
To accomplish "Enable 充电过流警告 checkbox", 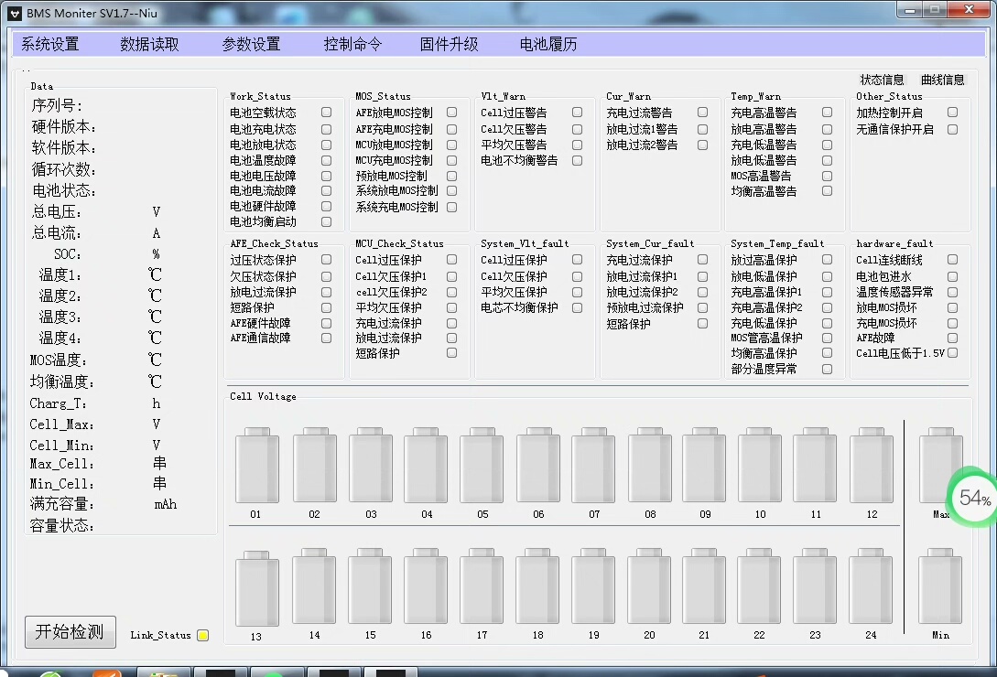I will point(702,113).
